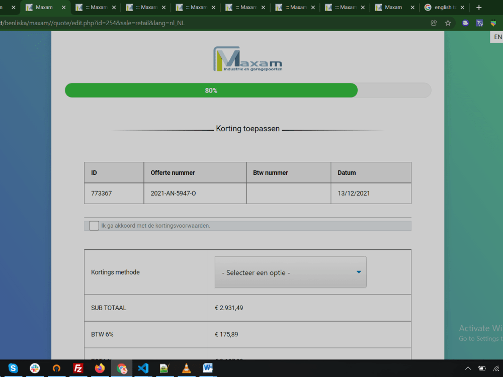Click 'Ik ga akkoord met de kortingsvoorwaarden' text
The image size is (503, 377).
[155, 226]
